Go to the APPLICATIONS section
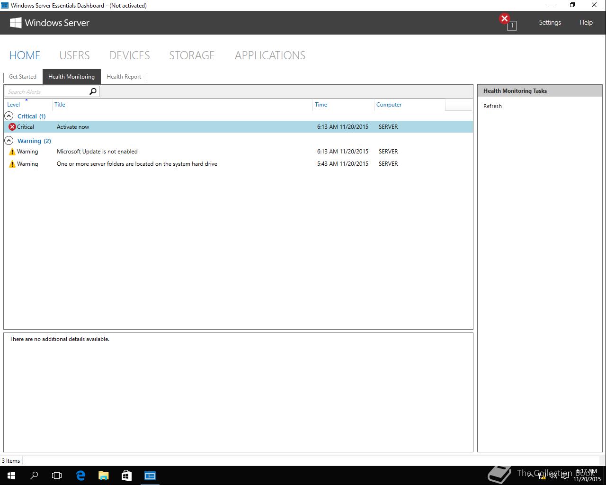The width and height of the screenshot is (606, 485). (270, 55)
